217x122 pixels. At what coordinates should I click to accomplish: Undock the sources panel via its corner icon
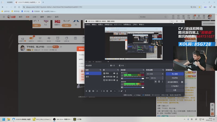click(x=118, y=70)
